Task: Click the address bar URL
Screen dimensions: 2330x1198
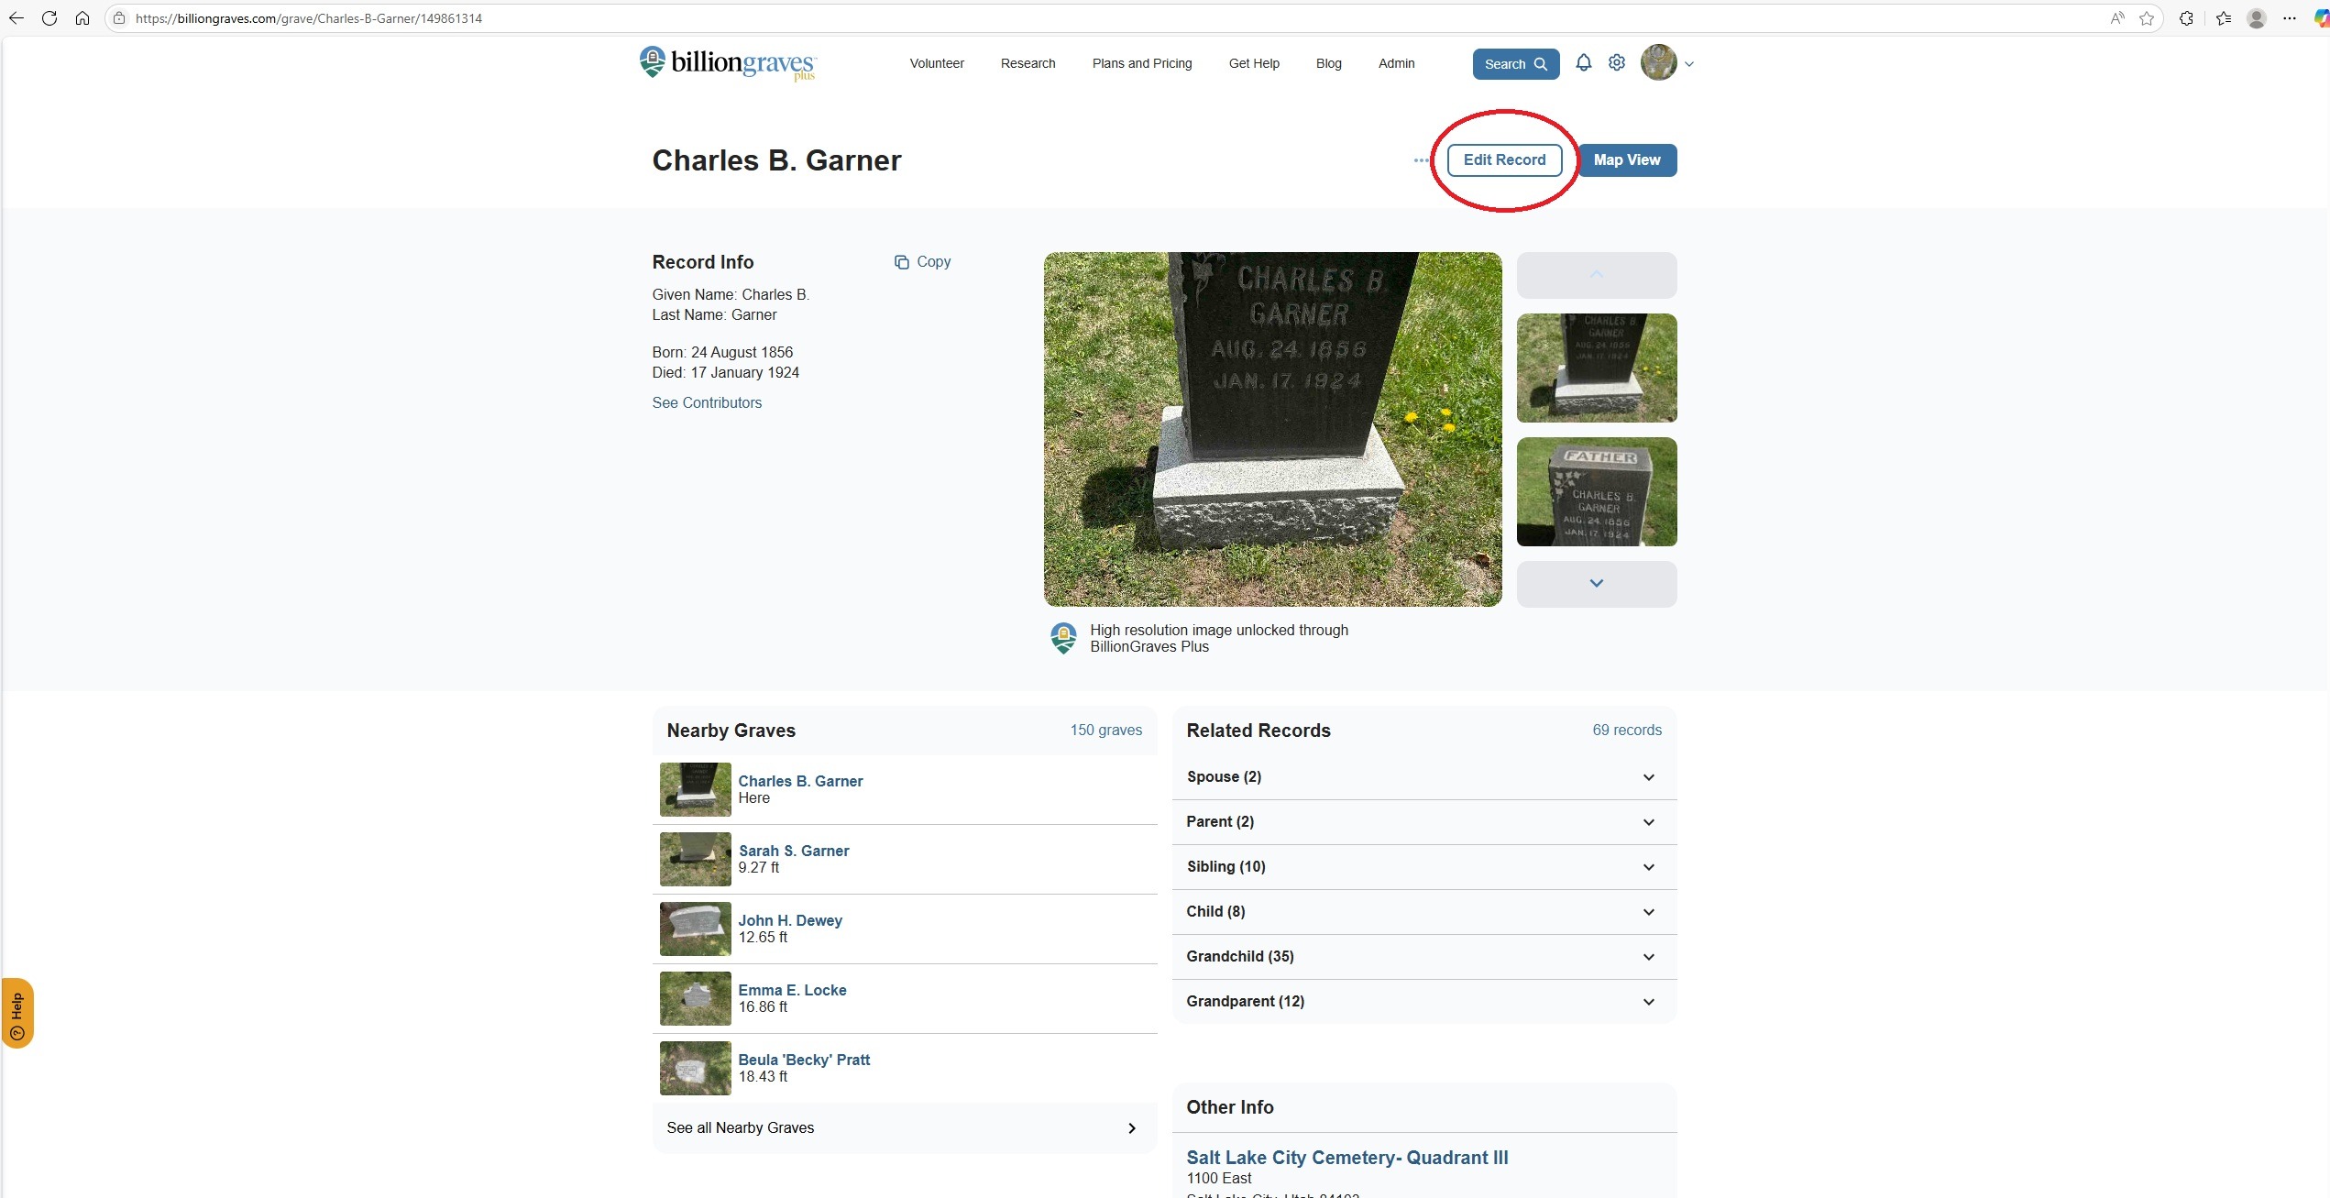Action: (x=308, y=18)
